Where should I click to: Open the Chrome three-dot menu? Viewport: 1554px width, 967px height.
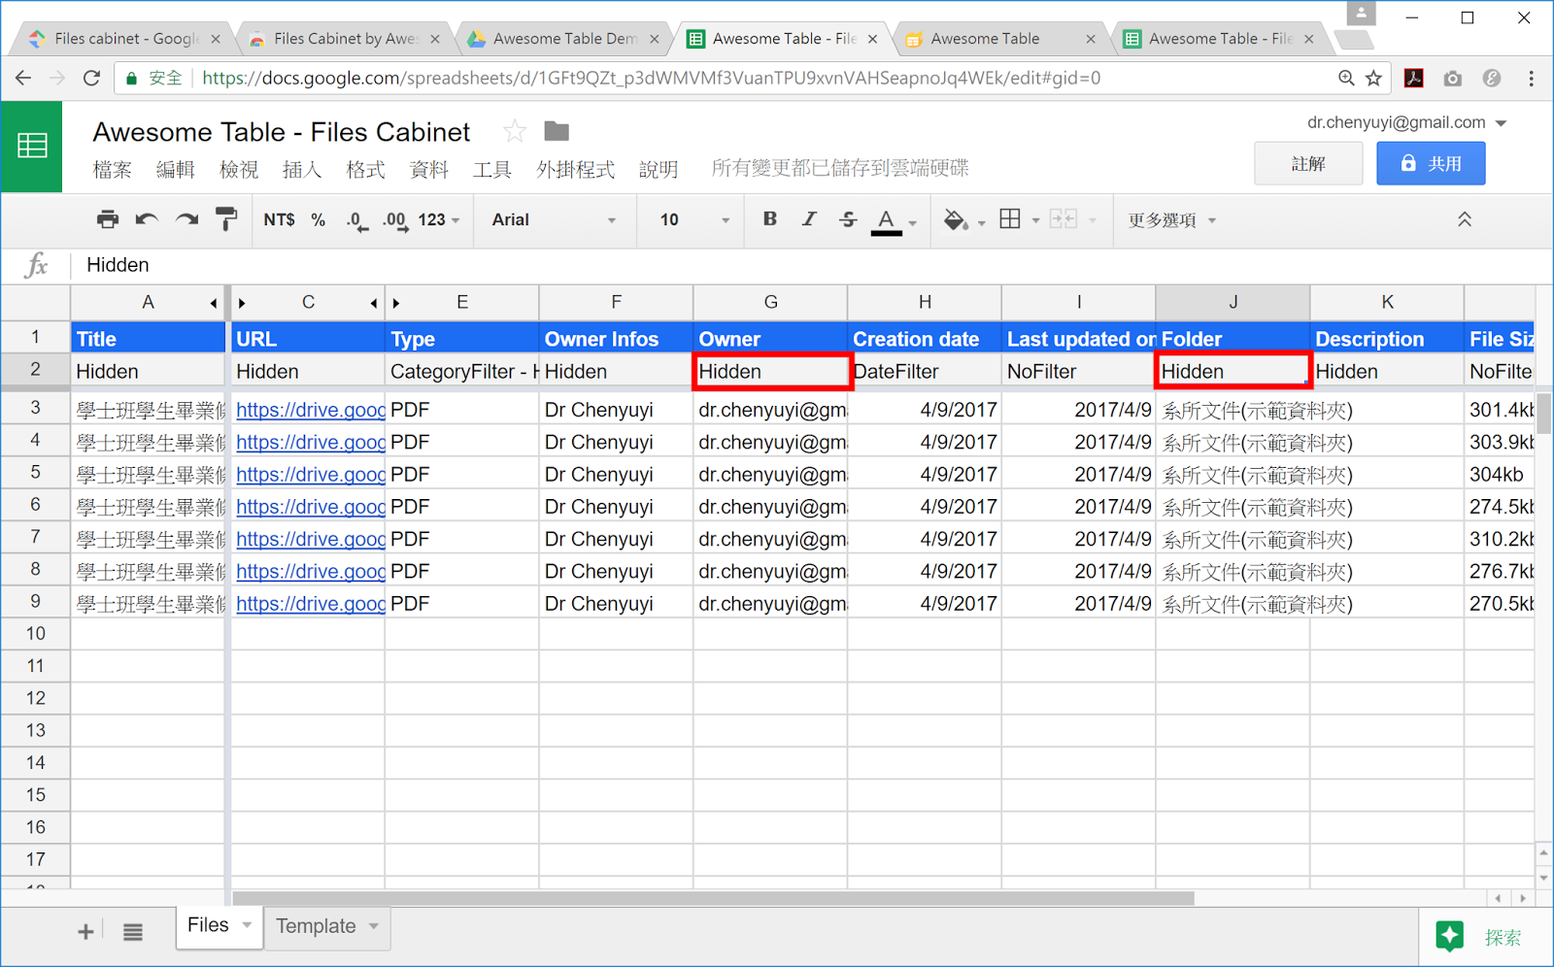coord(1532,79)
